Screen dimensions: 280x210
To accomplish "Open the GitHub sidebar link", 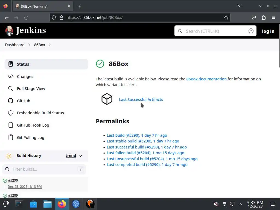I will (24, 101).
